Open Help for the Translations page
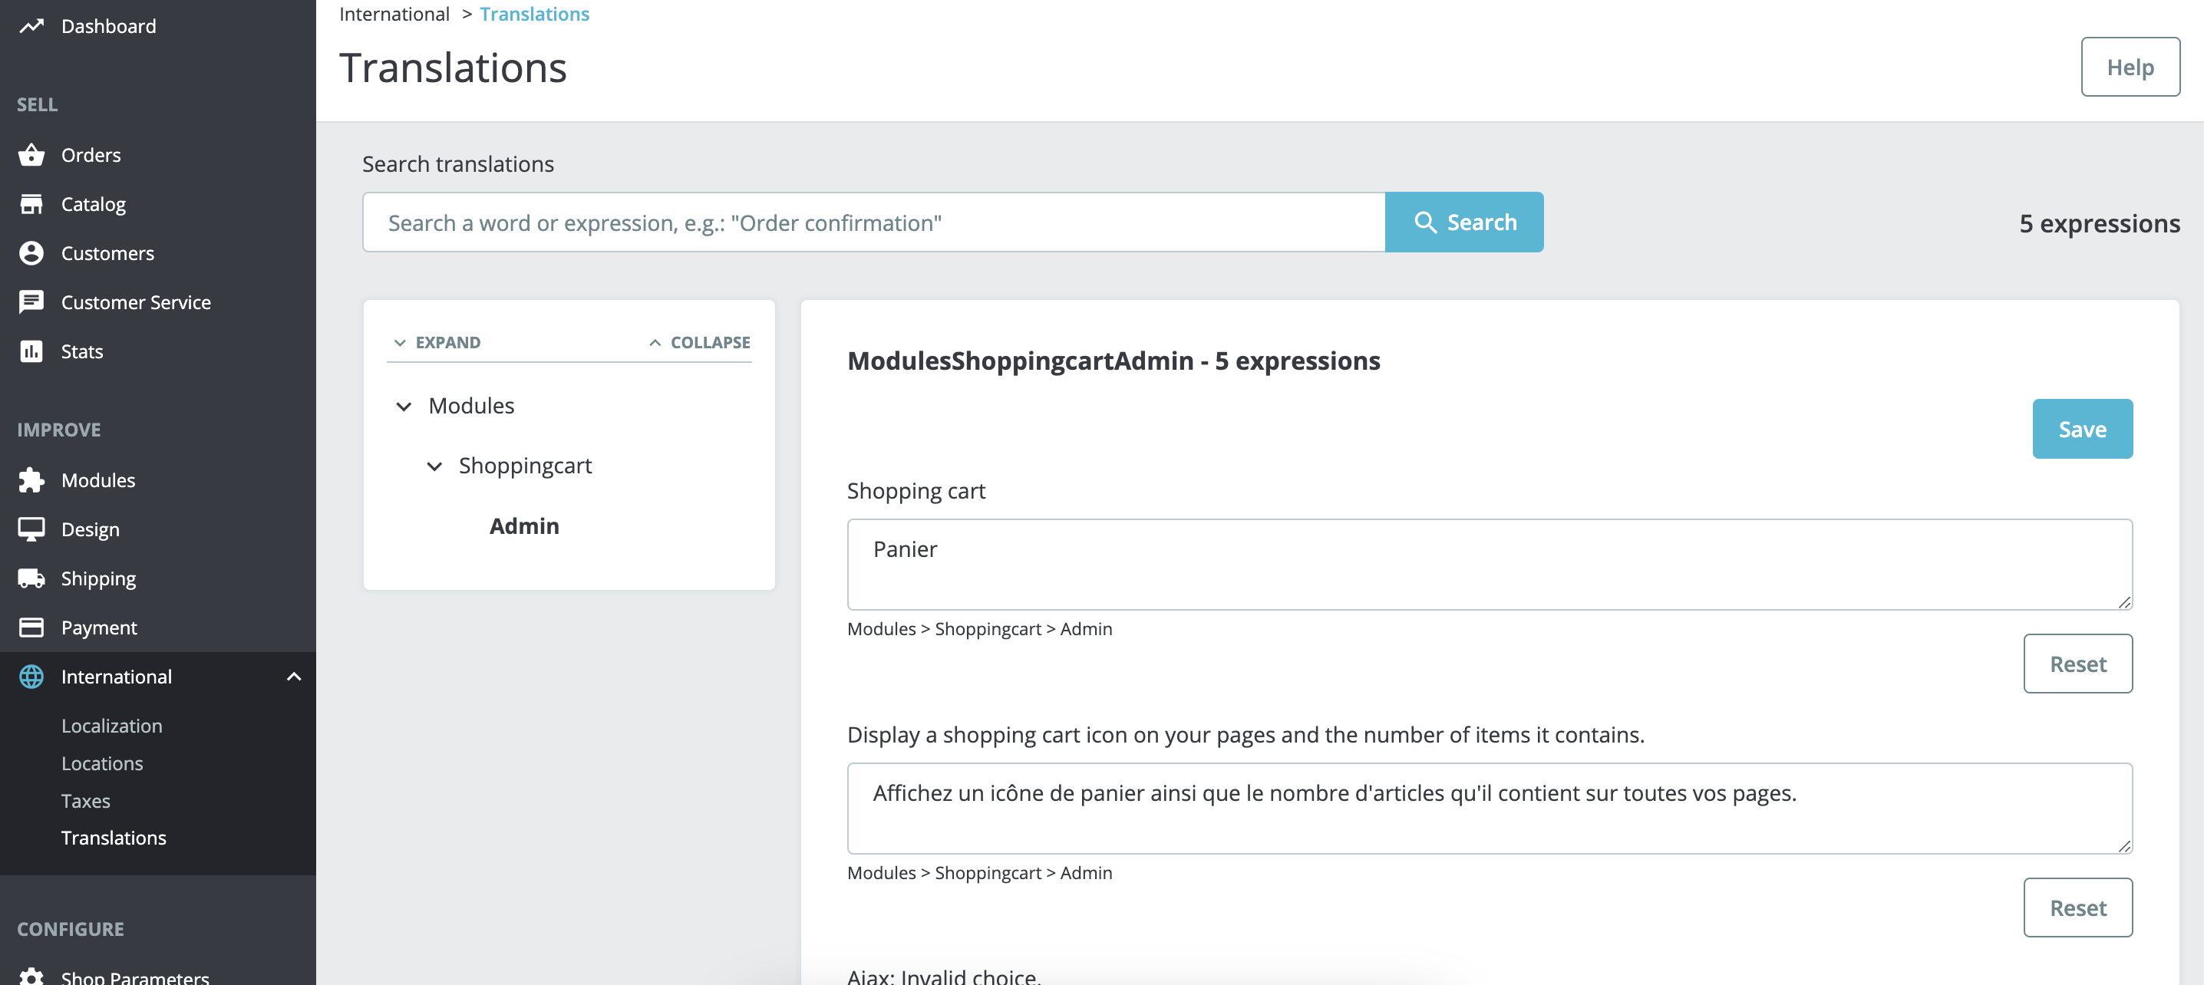Screen dimensions: 2204x985 (2130, 67)
